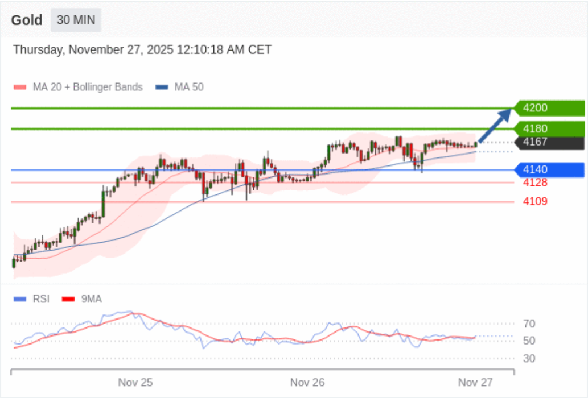Click the 'Nov 26' date axis label

(307, 383)
